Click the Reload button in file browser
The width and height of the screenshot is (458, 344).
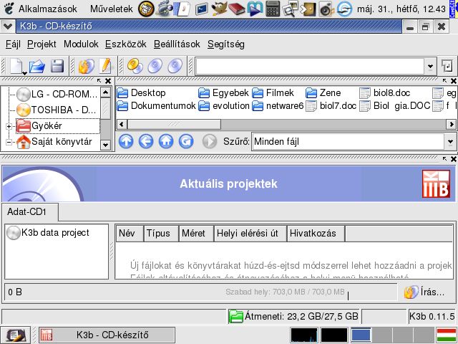click(x=186, y=141)
